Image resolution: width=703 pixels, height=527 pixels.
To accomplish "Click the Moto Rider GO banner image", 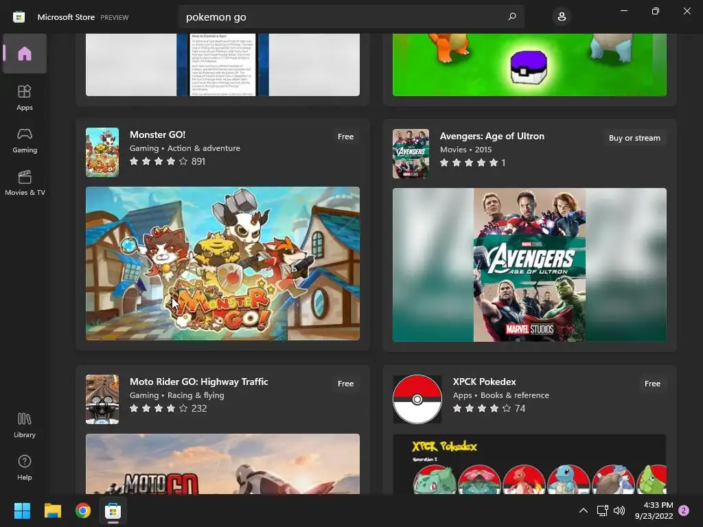I will pyautogui.click(x=222, y=464).
